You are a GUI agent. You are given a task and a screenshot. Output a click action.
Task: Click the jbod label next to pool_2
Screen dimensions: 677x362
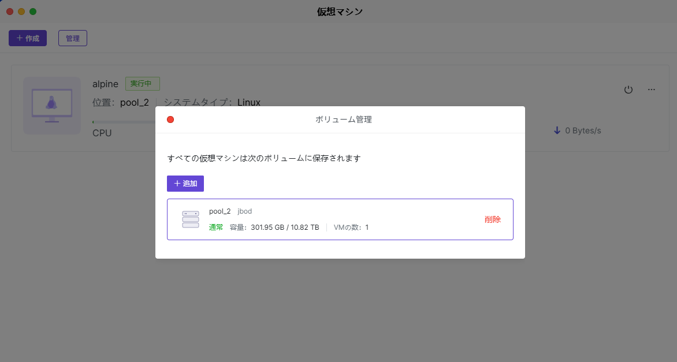click(x=245, y=211)
